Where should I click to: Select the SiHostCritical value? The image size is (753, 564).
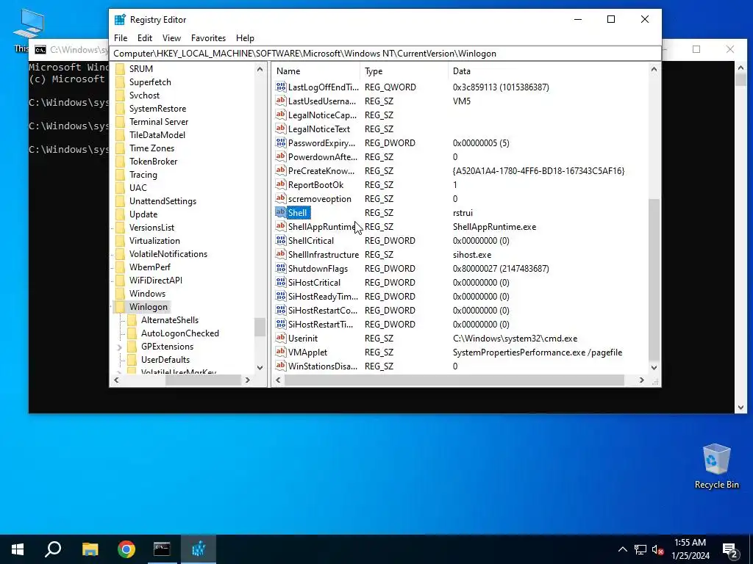(314, 283)
